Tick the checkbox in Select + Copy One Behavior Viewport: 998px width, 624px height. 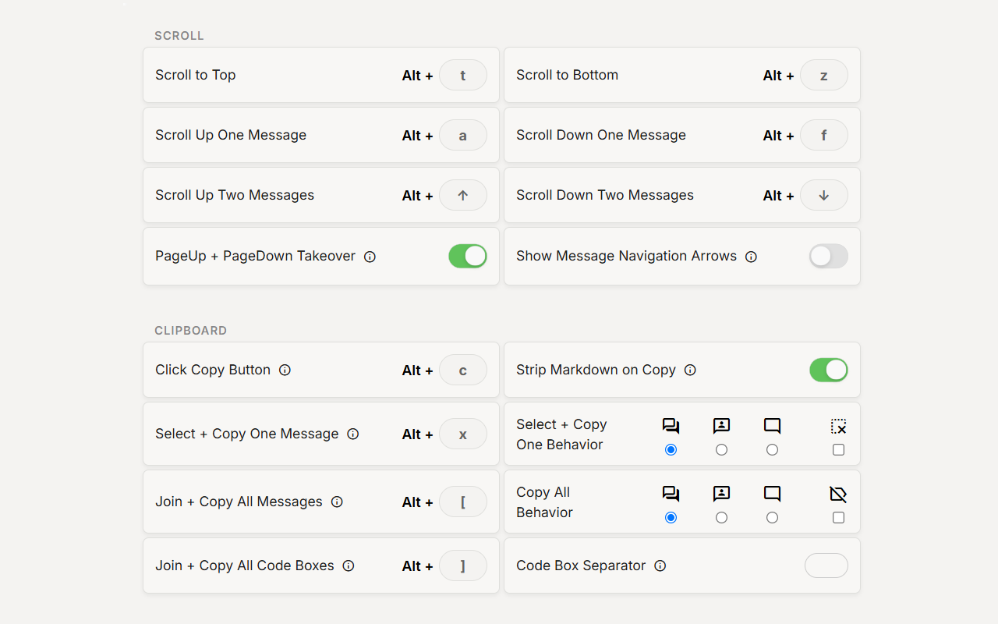(x=838, y=450)
